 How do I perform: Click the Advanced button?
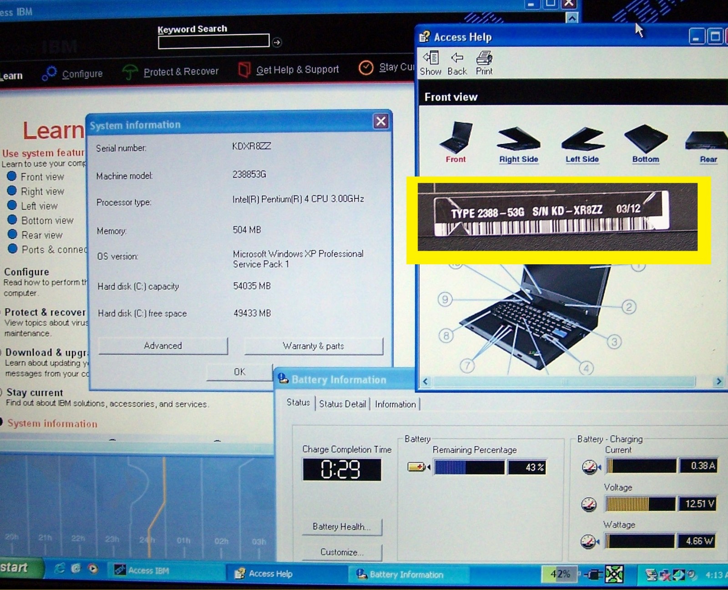click(x=163, y=346)
